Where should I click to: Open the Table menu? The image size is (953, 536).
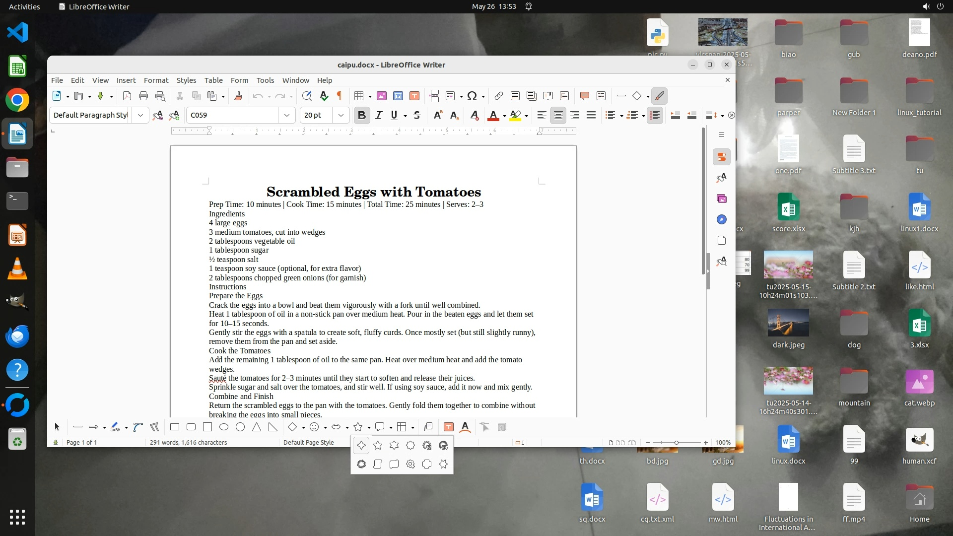(x=213, y=80)
